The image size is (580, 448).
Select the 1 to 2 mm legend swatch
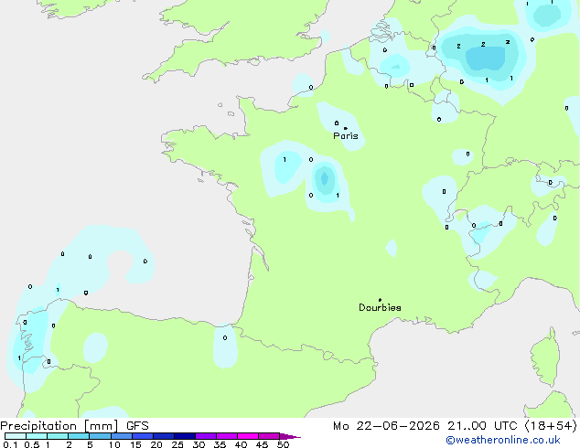pyautogui.click(x=58, y=436)
